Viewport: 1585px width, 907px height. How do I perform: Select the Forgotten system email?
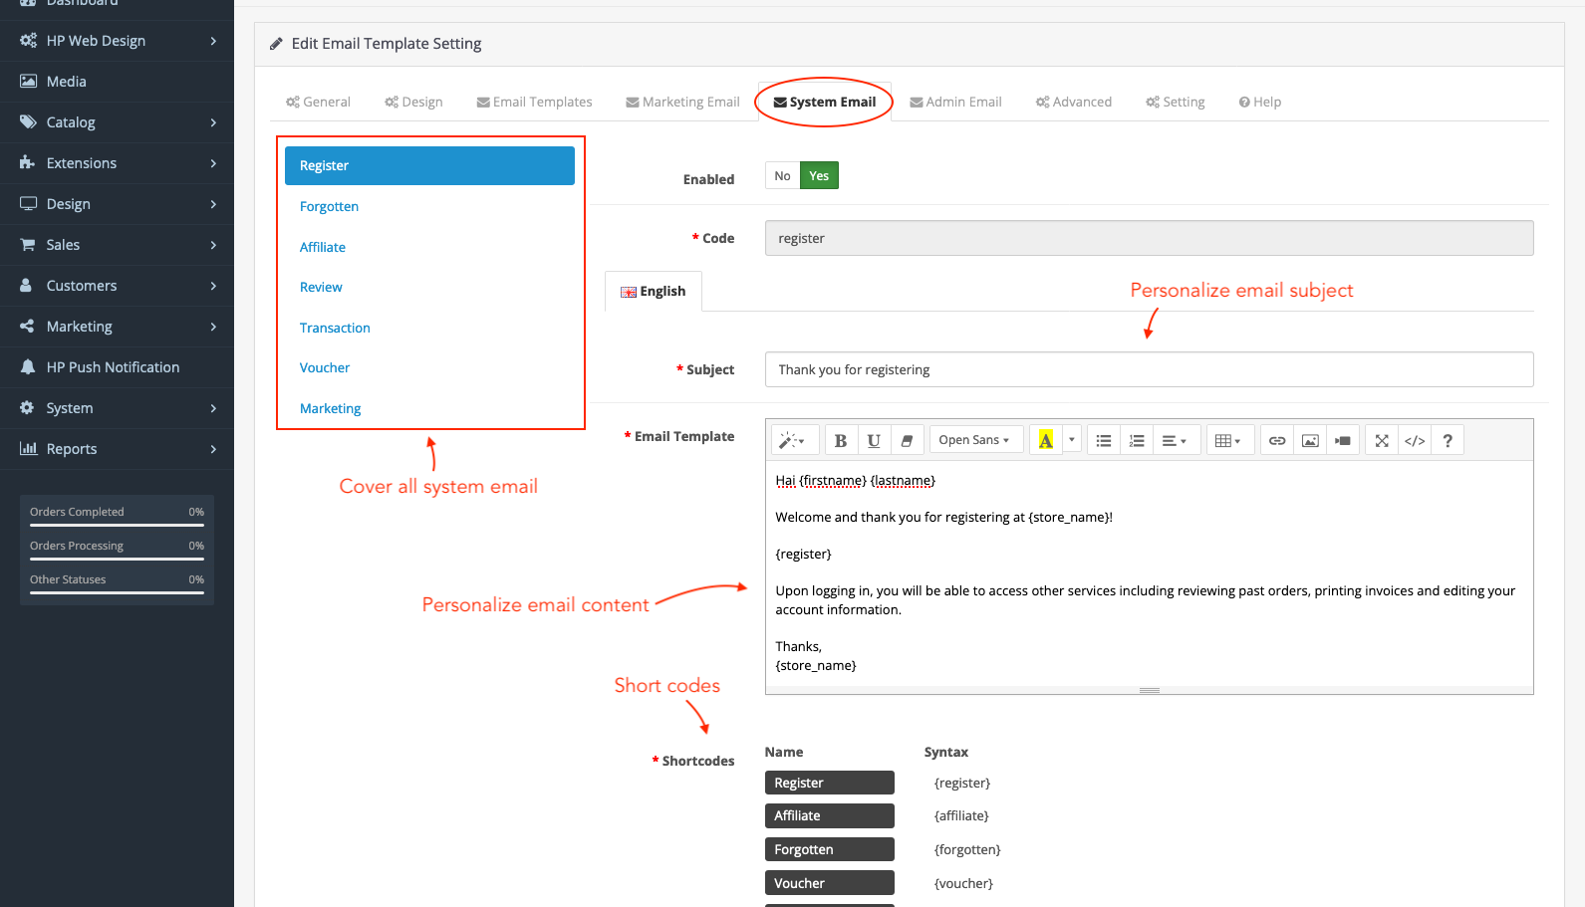click(329, 206)
